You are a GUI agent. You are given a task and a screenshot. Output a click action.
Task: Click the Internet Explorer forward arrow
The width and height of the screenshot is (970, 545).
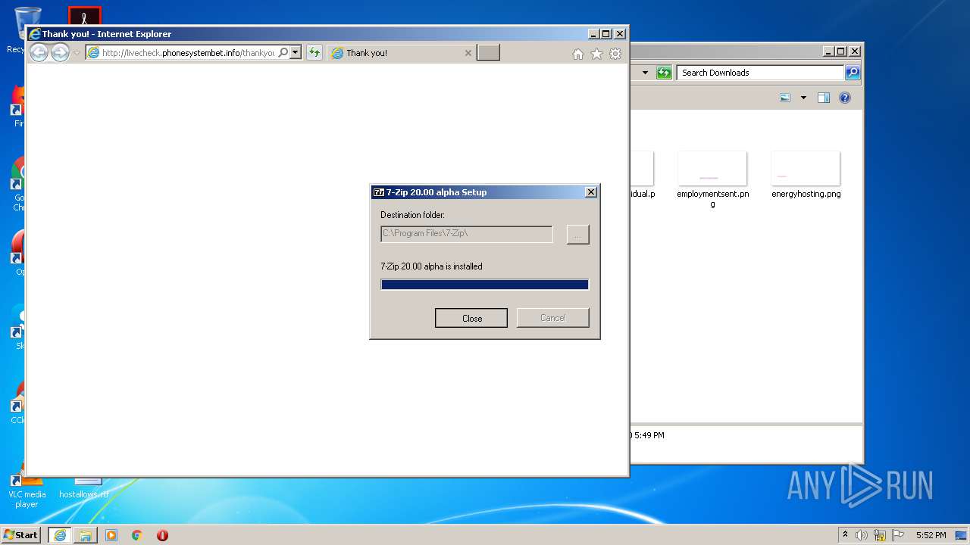click(x=60, y=52)
